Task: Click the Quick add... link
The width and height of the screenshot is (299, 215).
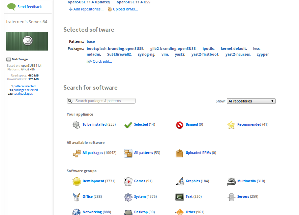Action: [x=102, y=61]
